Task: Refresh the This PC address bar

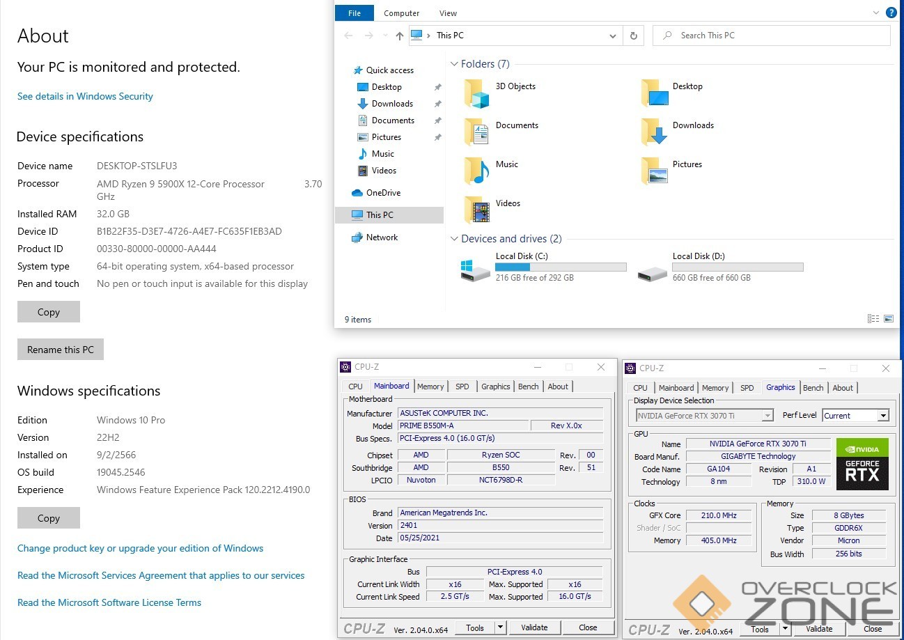Action: pyautogui.click(x=633, y=36)
